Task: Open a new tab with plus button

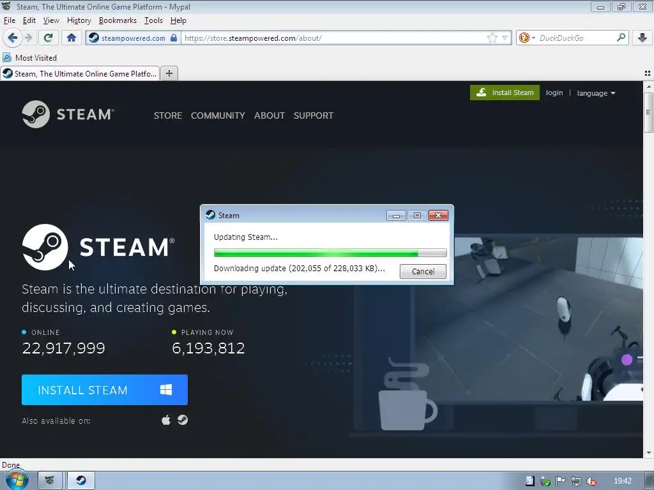Action: [169, 73]
